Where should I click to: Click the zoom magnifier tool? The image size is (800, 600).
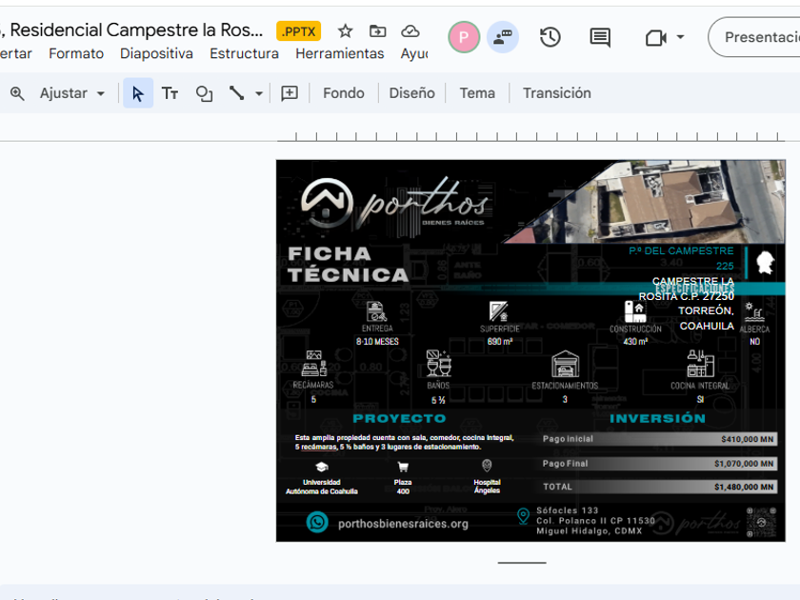tap(17, 93)
